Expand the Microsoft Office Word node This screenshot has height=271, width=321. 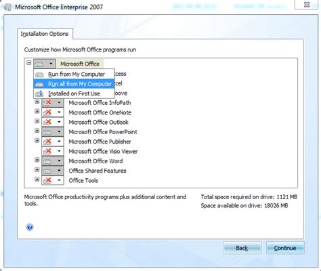point(37,160)
